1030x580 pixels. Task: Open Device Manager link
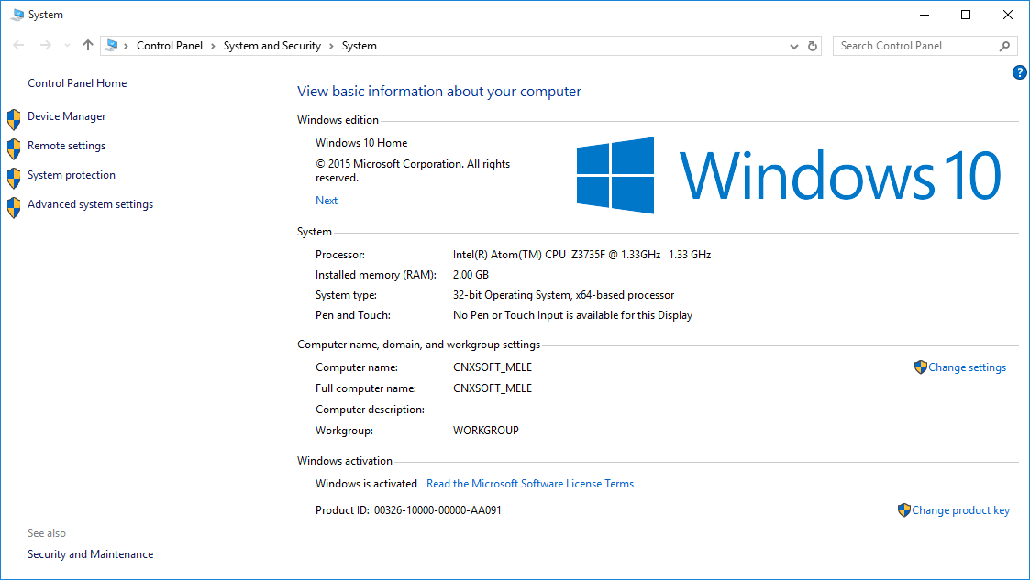pos(66,116)
